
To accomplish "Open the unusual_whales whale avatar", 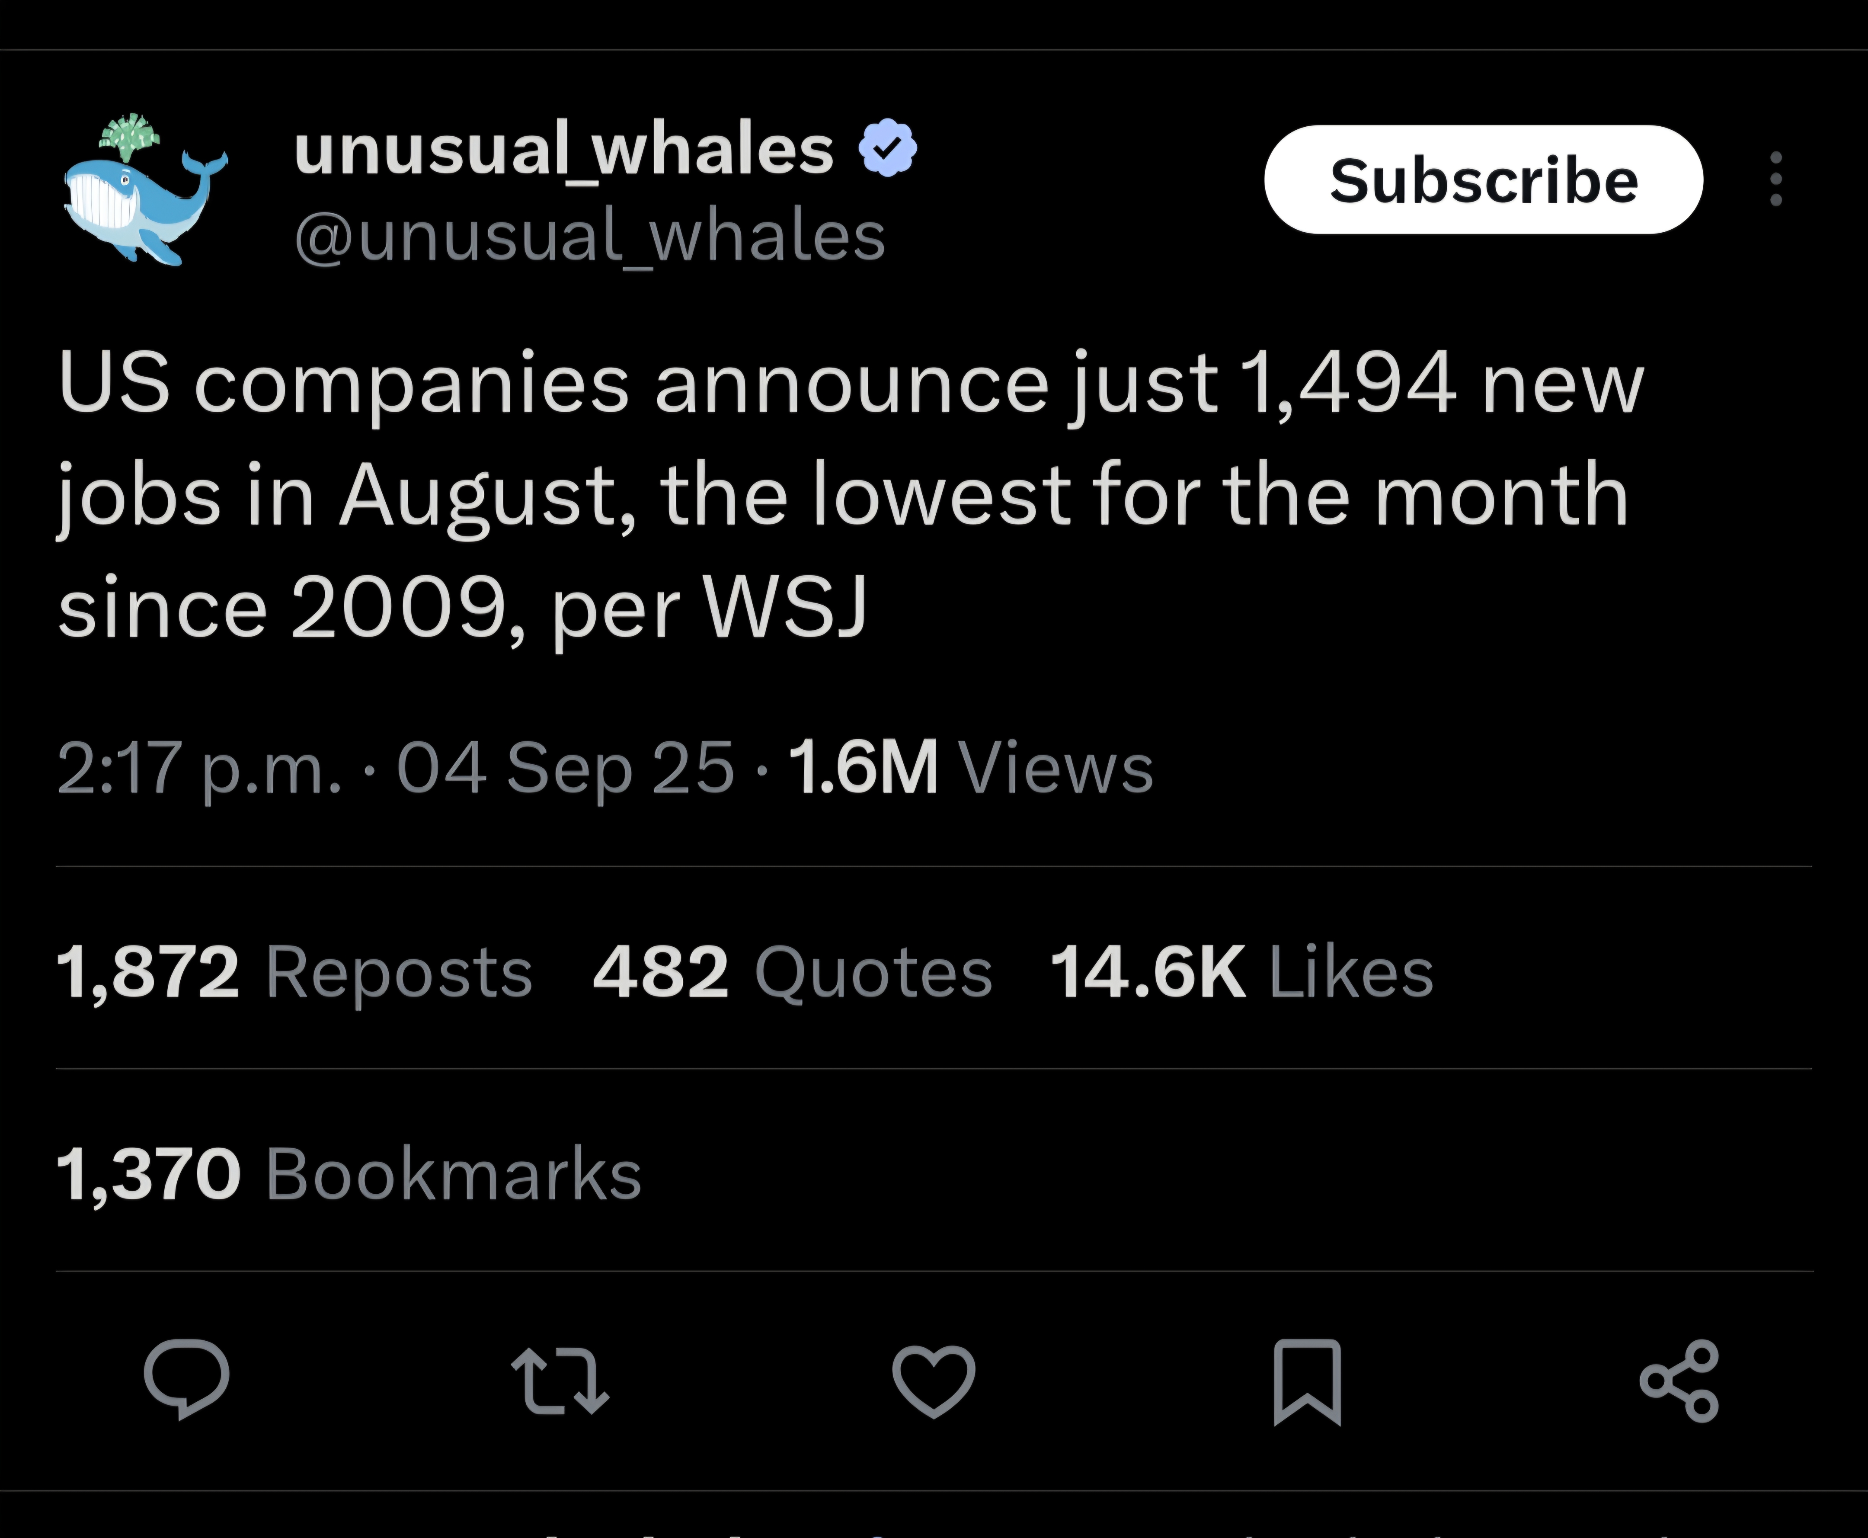I will coord(145,189).
